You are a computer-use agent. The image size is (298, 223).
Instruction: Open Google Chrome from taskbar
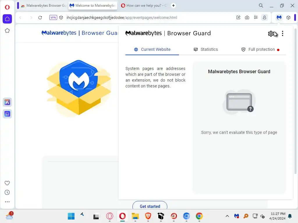(199, 216)
